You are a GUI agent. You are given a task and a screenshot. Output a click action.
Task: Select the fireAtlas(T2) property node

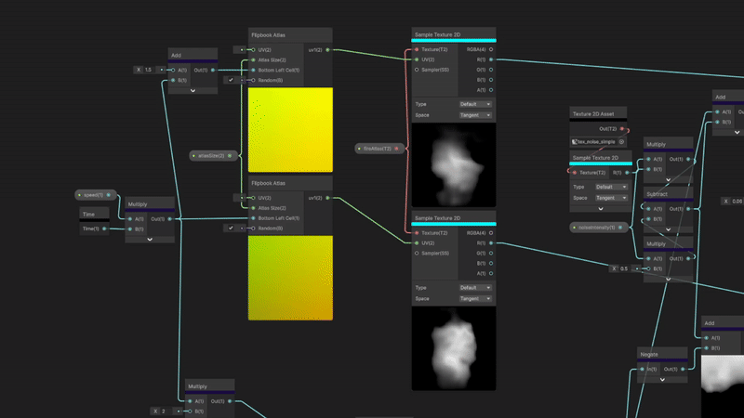point(378,148)
